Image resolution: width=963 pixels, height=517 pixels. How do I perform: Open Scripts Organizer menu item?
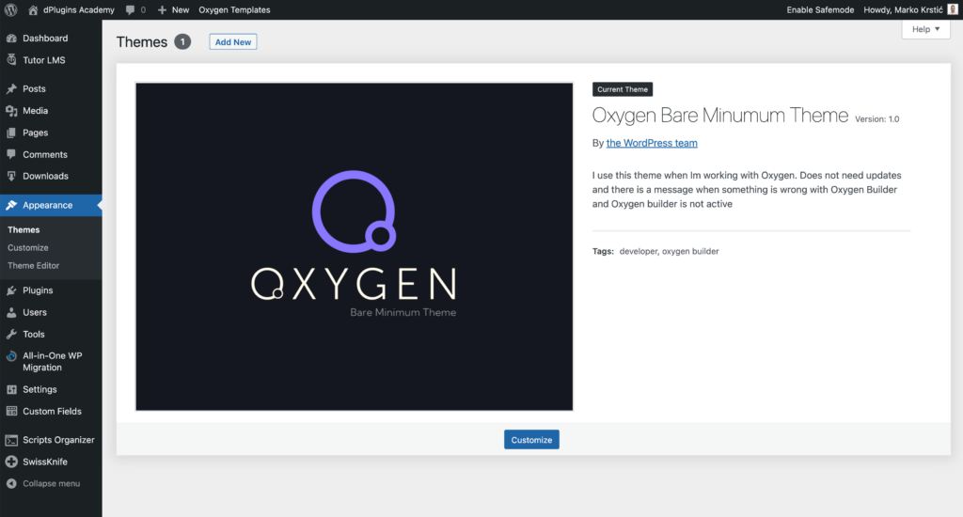click(x=51, y=440)
